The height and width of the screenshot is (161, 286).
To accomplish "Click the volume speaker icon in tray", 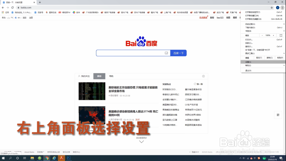I will (x=244, y=158).
